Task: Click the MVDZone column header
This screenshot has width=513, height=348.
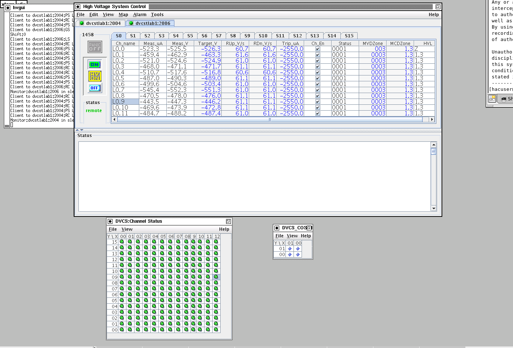Action: [x=373, y=43]
